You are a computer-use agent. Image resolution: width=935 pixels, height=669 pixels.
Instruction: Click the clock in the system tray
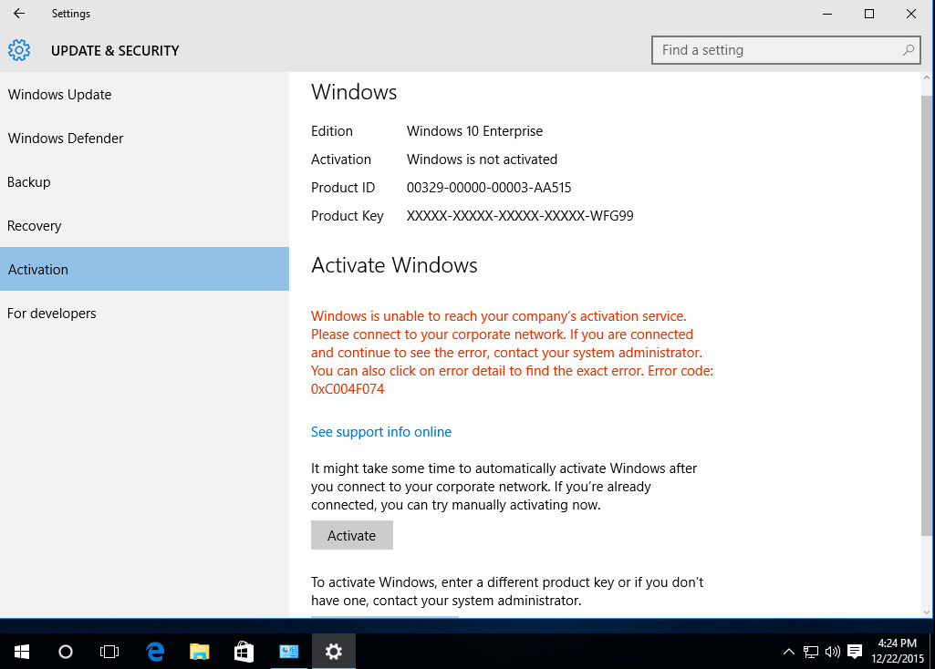click(x=897, y=649)
